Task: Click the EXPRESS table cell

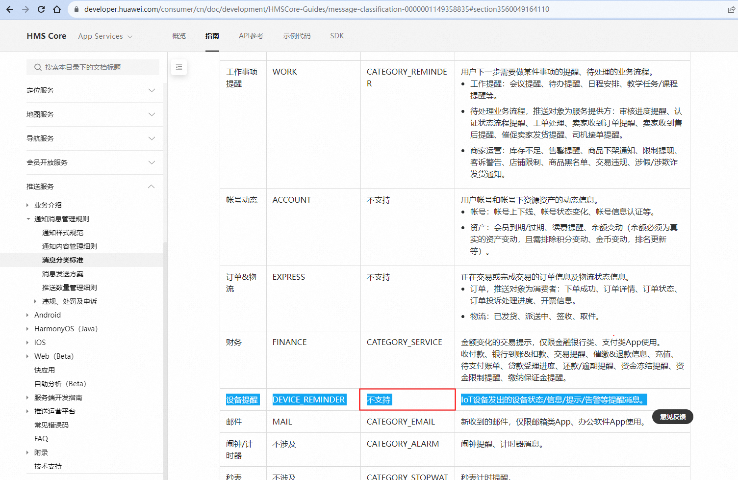Action: click(313, 298)
